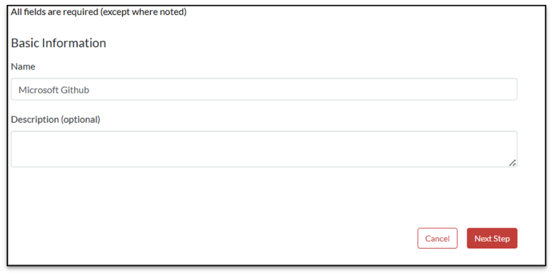Click the Description box resize handle
The width and height of the screenshot is (553, 275).
pyautogui.click(x=512, y=162)
